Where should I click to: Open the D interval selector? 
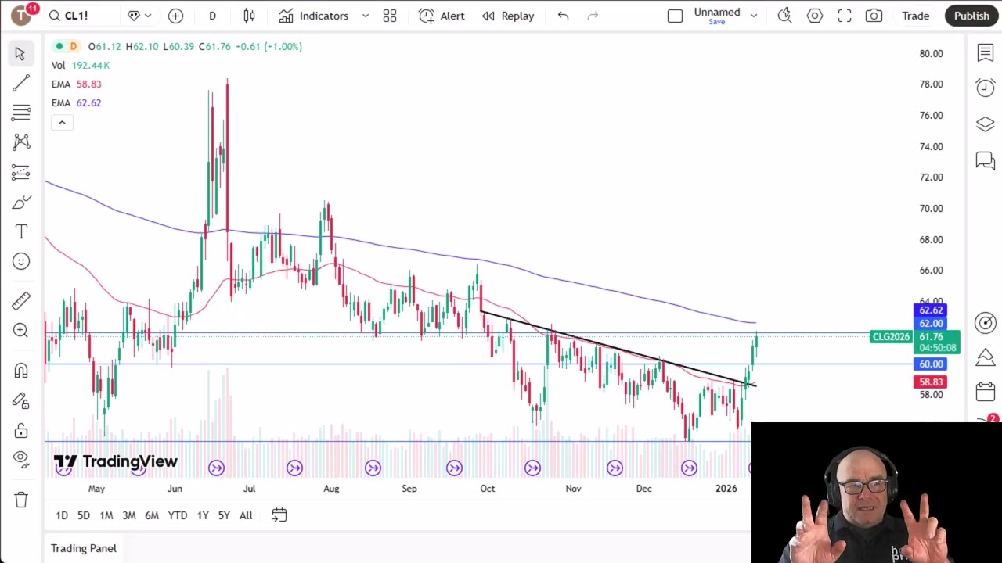(x=212, y=16)
